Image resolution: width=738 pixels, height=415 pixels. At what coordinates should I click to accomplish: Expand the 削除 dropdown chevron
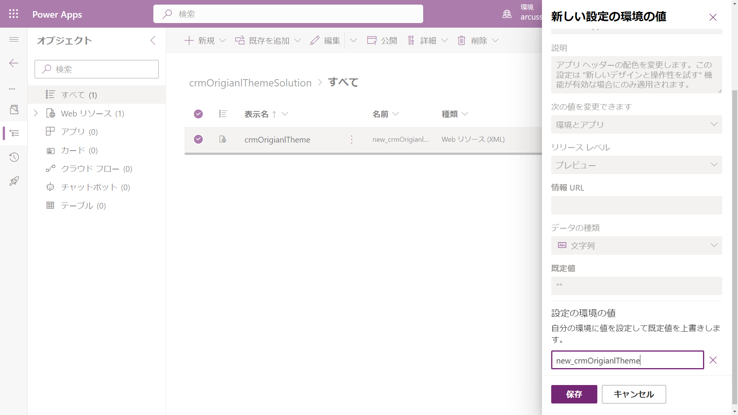point(495,40)
